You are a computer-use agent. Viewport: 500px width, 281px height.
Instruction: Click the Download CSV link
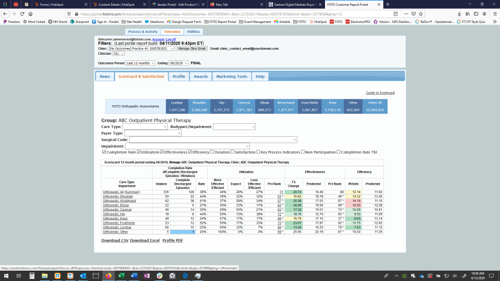pos(115,240)
